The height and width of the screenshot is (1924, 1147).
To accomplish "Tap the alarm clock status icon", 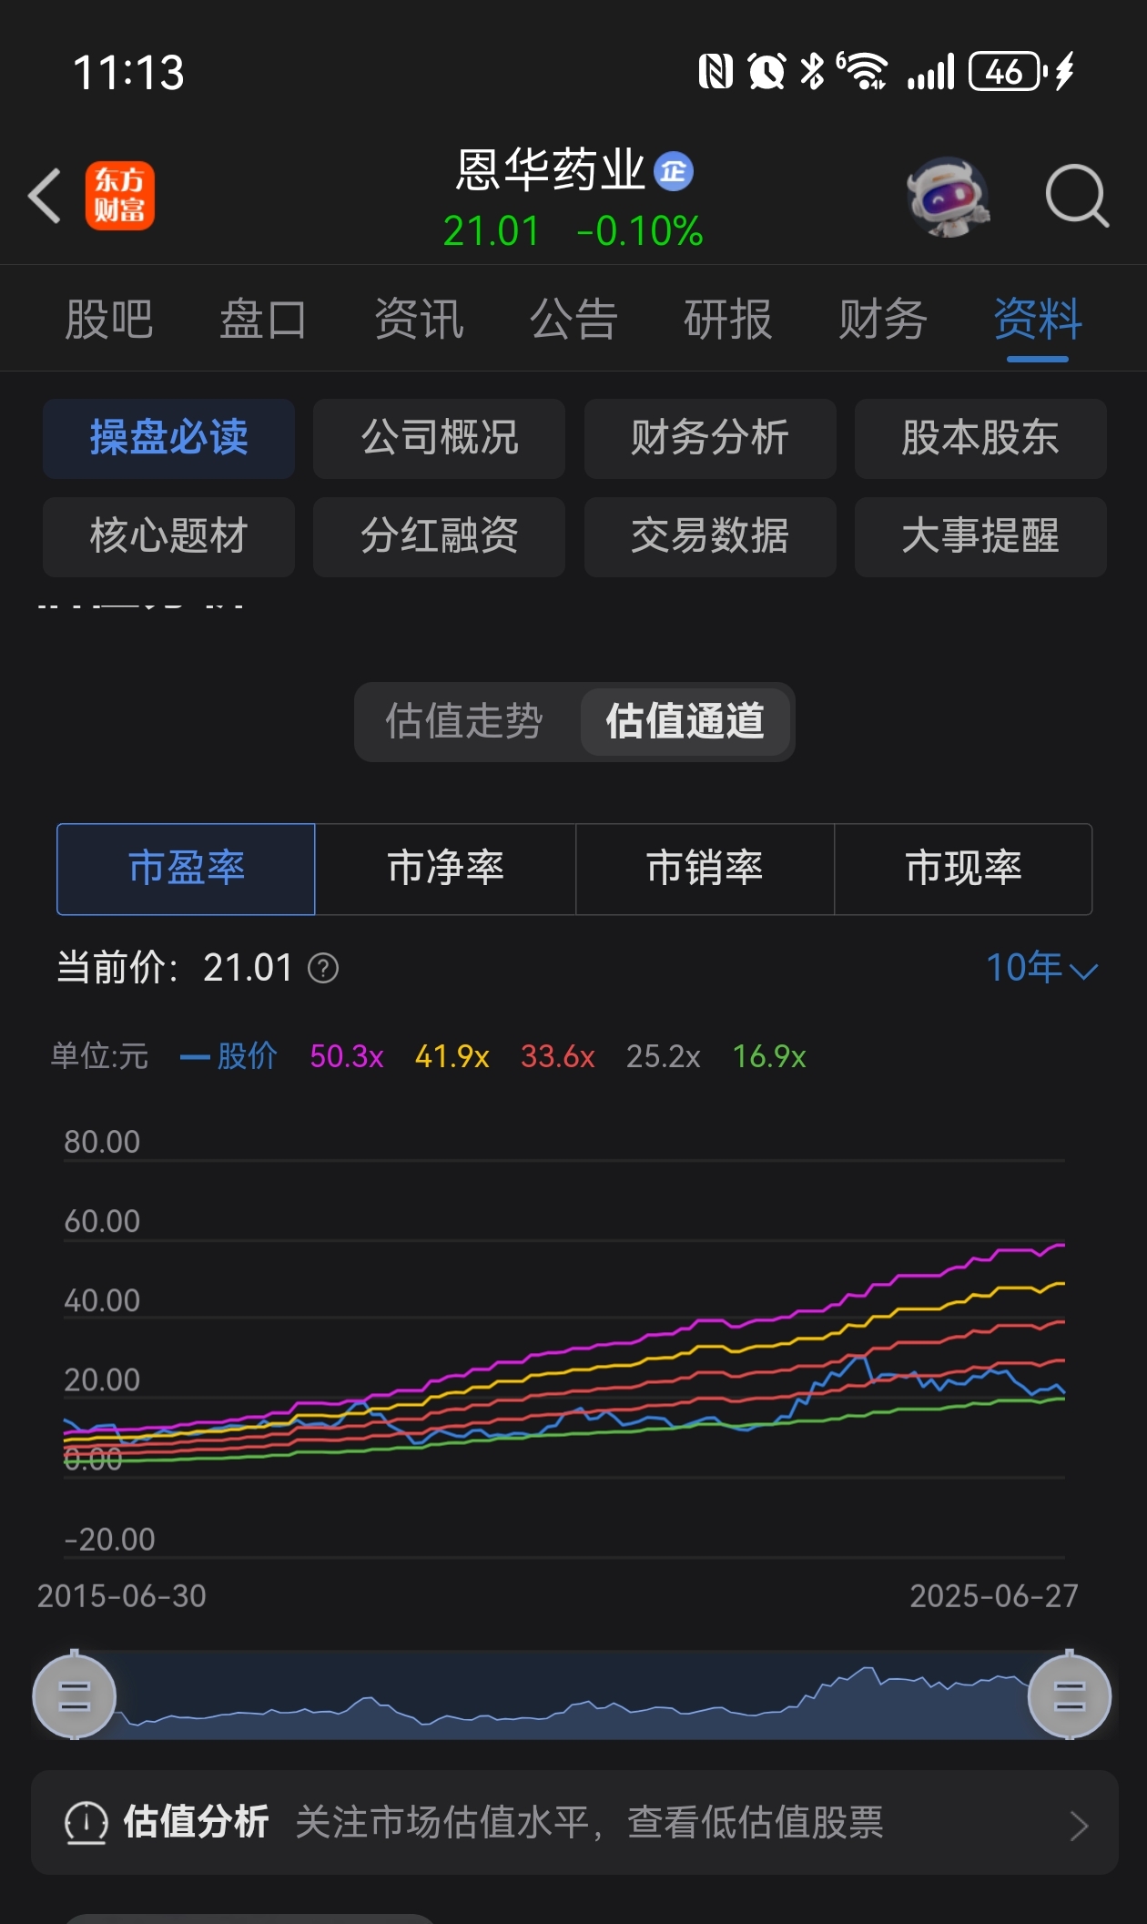I will tap(766, 71).
